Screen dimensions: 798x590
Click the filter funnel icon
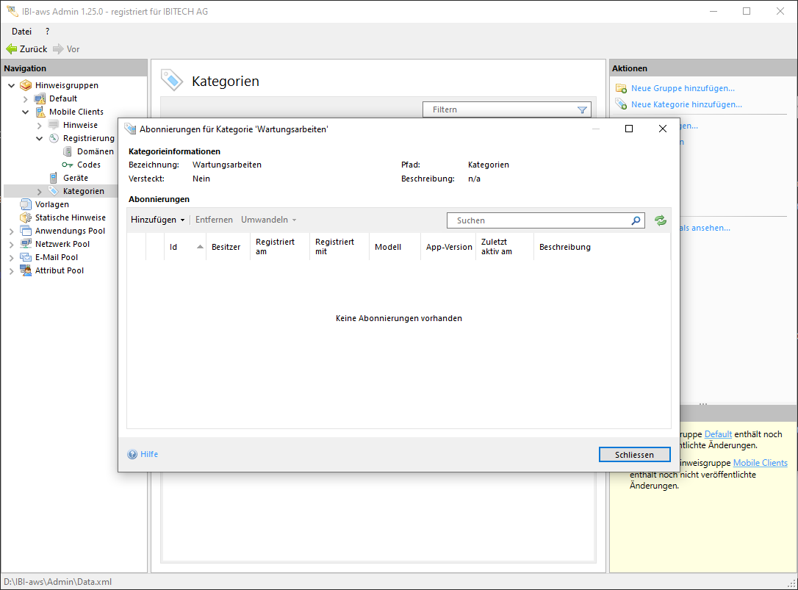pyautogui.click(x=582, y=110)
